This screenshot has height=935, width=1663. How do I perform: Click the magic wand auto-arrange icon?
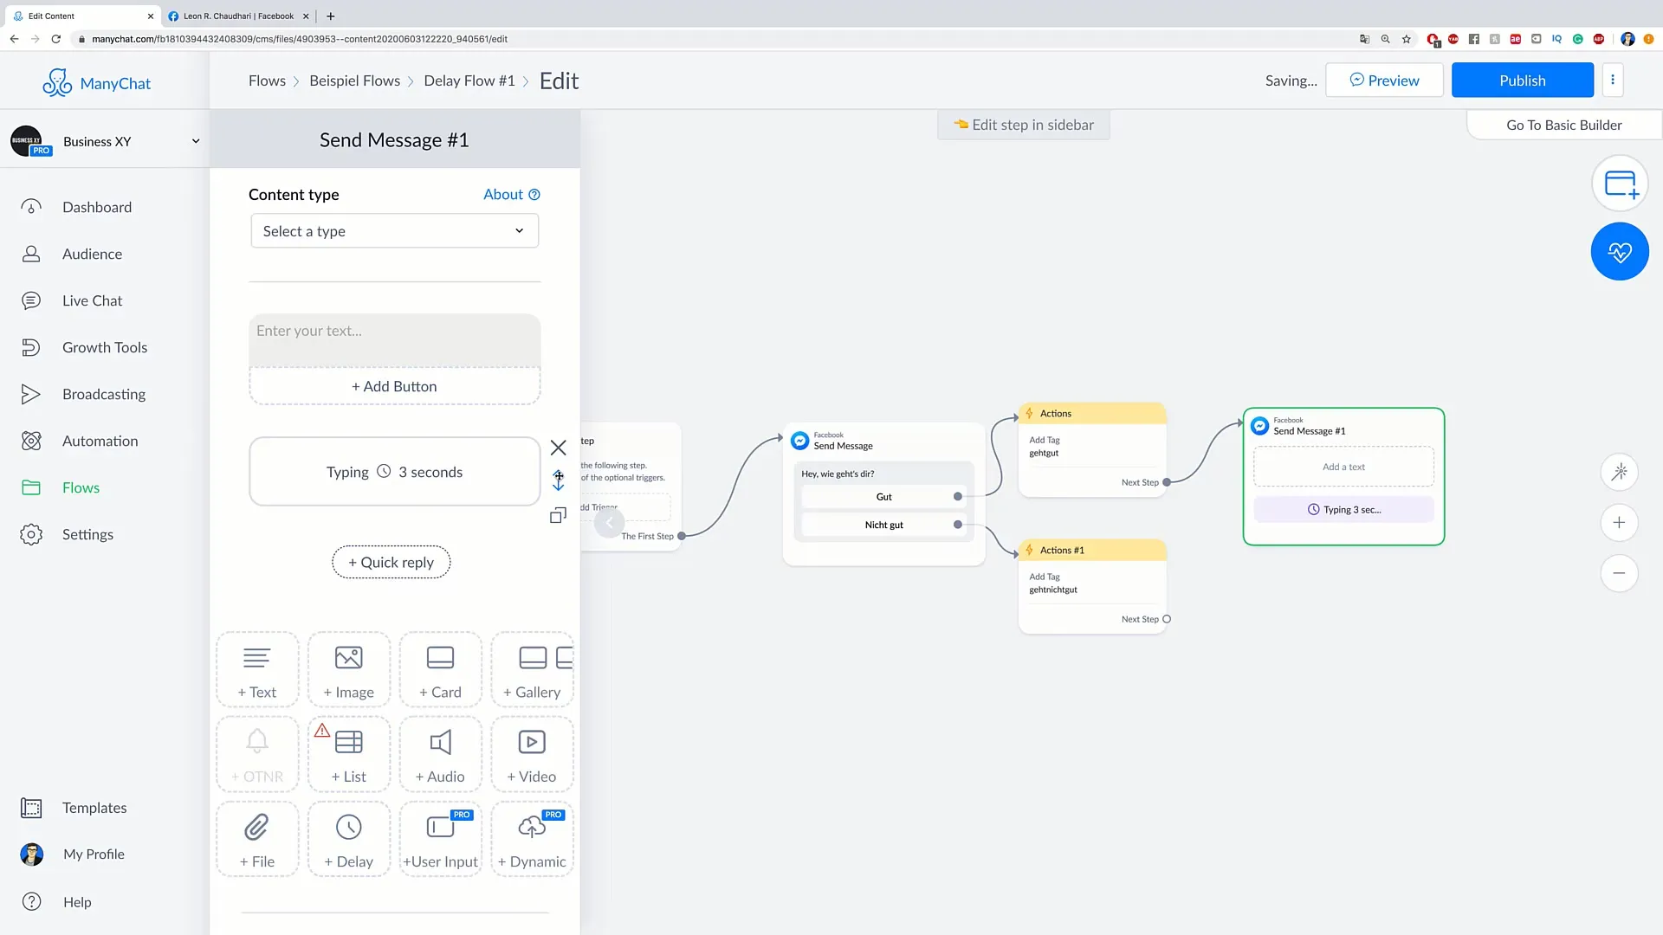click(x=1619, y=472)
